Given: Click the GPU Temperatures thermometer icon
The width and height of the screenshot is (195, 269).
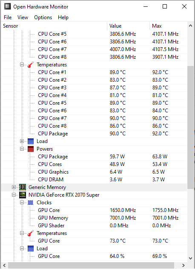Looking at the screenshot, I should coord(31,233).
